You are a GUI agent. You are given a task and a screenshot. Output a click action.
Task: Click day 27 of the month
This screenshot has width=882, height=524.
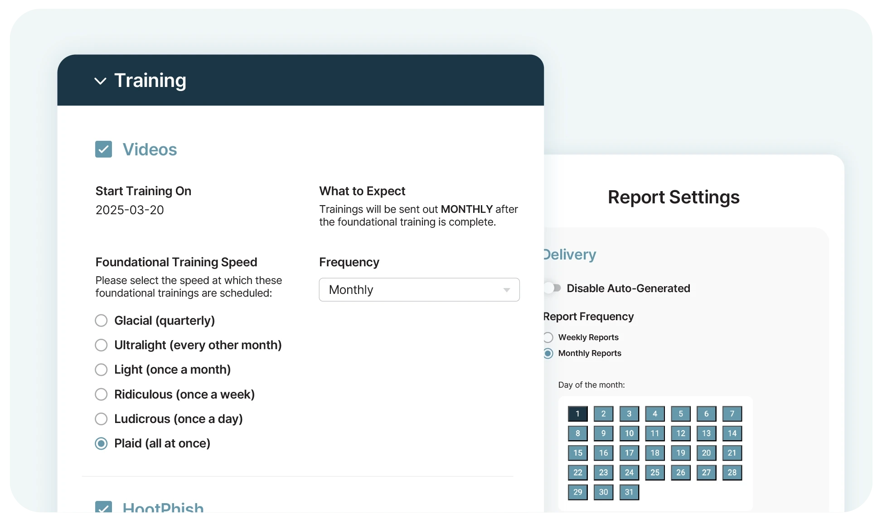[x=706, y=472]
